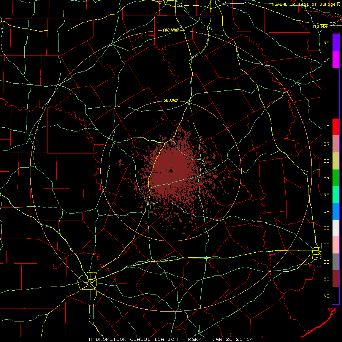Click the gray GC legend swatch
This screenshot has width=342, height=342.
click(336, 262)
